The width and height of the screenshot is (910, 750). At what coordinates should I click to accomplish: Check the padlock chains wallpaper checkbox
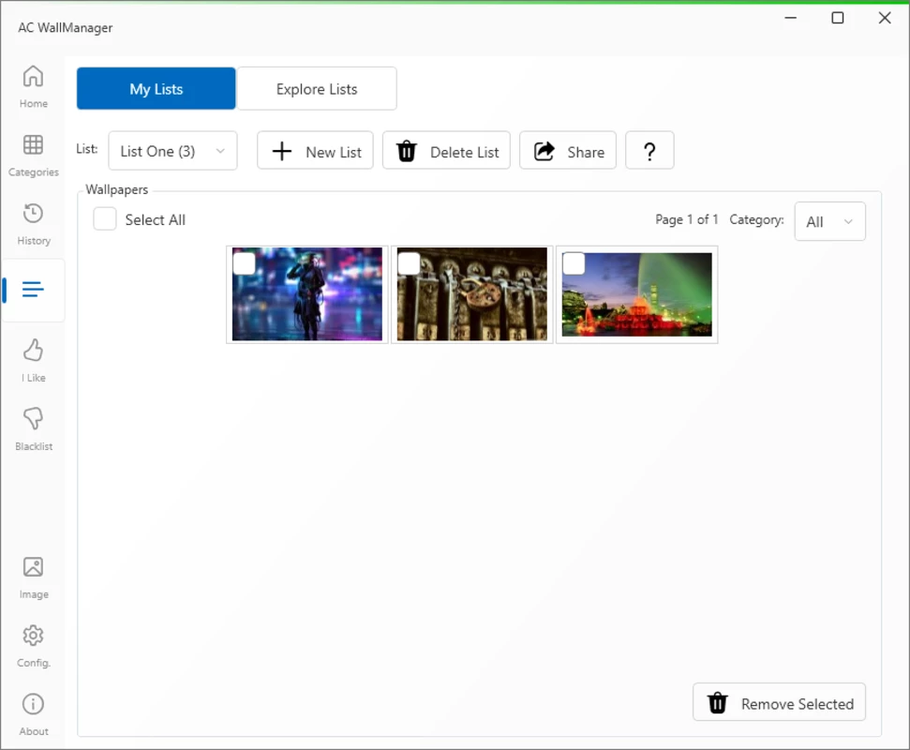pyautogui.click(x=410, y=263)
